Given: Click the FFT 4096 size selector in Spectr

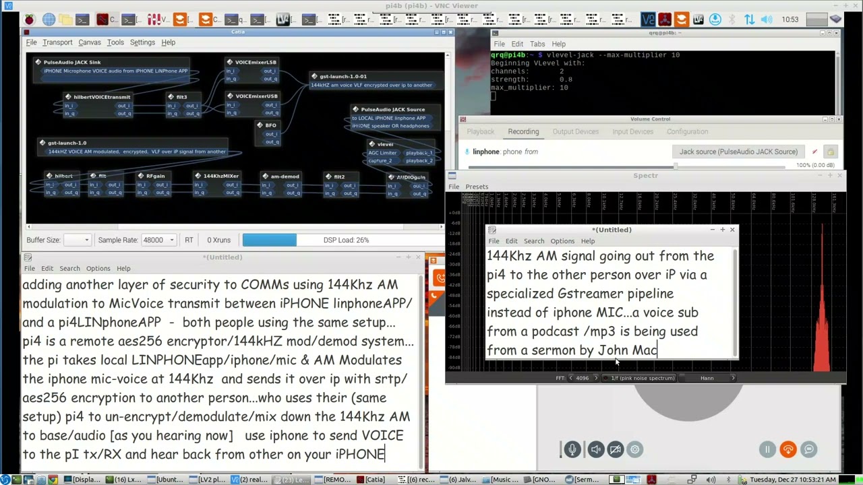Looking at the screenshot, I should pos(582,378).
